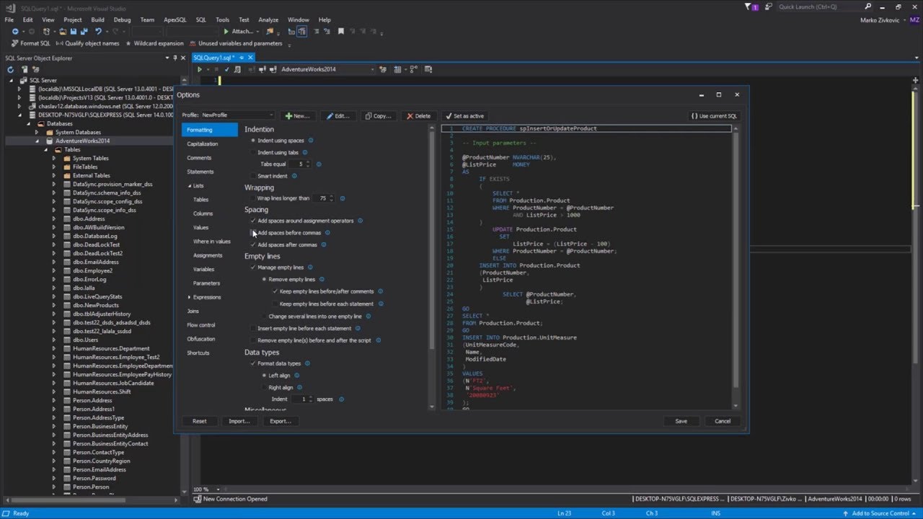This screenshot has width=923, height=519.
Task: Expand the Expressions section in Options sidebar
Action: pyautogui.click(x=190, y=297)
